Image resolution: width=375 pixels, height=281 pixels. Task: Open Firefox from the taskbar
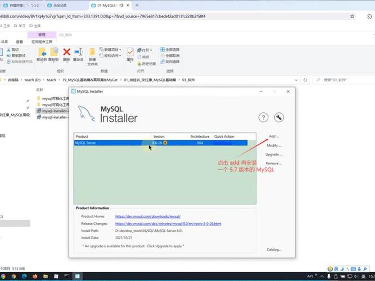35,276
